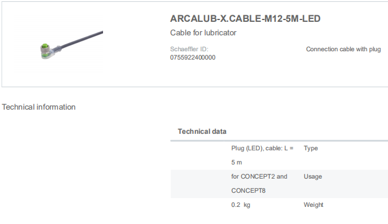Image resolution: width=388 pixels, height=224 pixels.
Task: Click the Type row label
Action: (x=311, y=148)
